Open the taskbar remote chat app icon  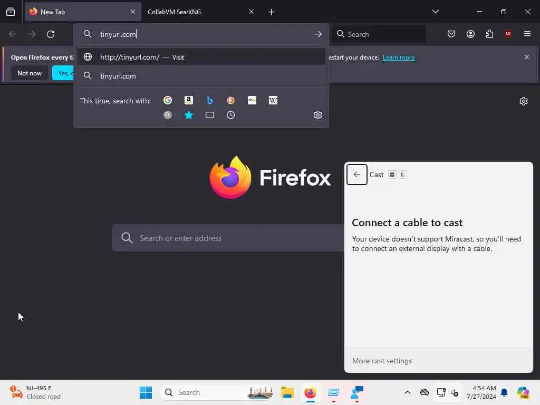click(356, 392)
